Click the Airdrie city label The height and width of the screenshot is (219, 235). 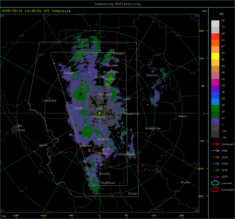click(x=103, y=139)
